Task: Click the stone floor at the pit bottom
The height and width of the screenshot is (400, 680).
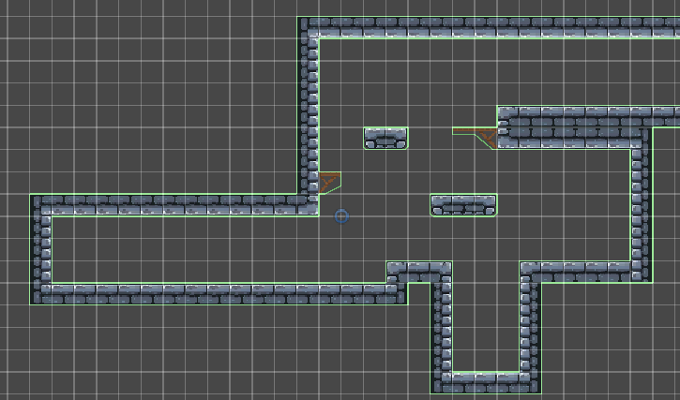Action: (x=486, y=381)
